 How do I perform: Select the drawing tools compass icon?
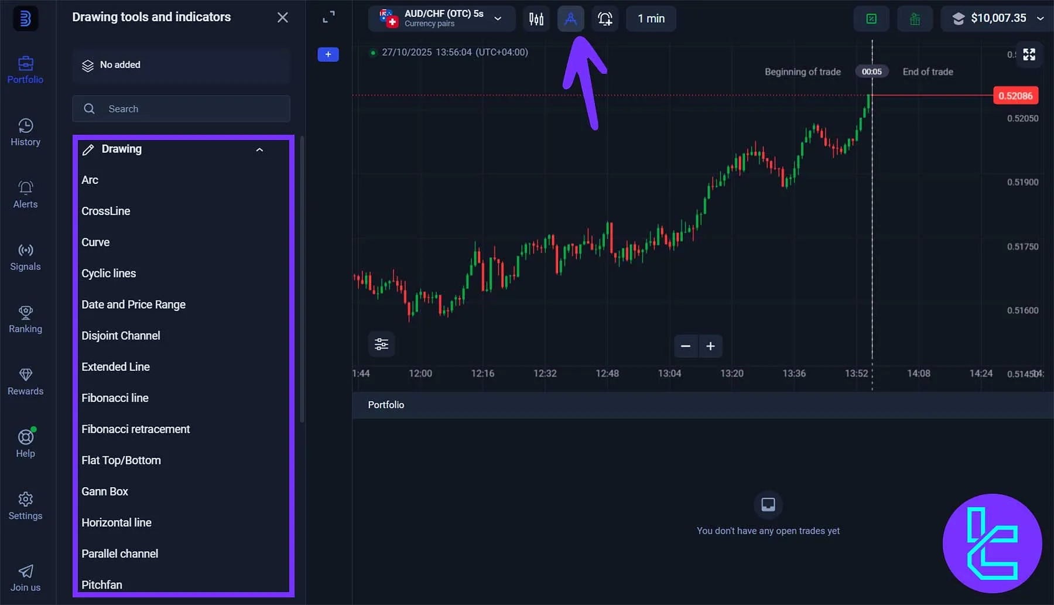point(570,19)
